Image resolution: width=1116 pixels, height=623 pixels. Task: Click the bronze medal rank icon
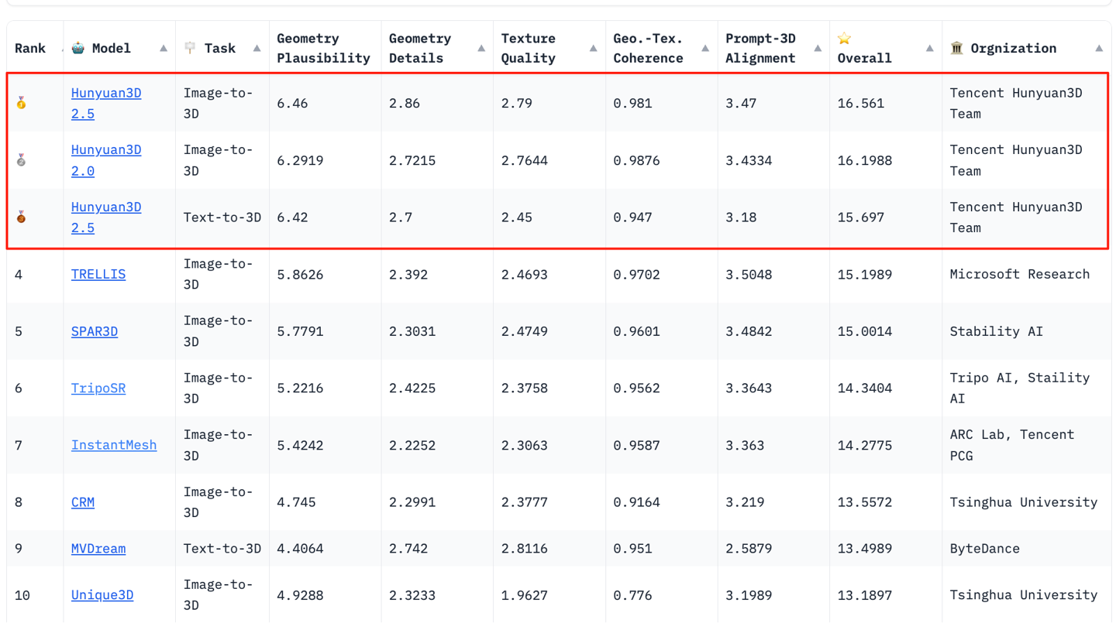pyautogui.click(x=22, y=217)
